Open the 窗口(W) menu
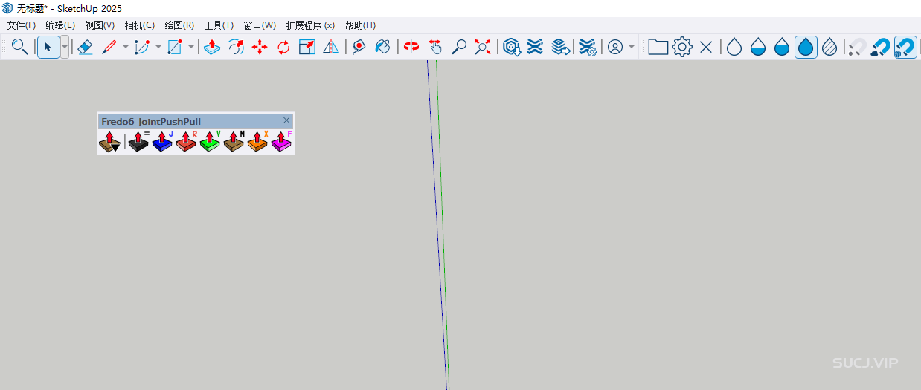Viewport: 921px width, 390px height. point(260,25)
